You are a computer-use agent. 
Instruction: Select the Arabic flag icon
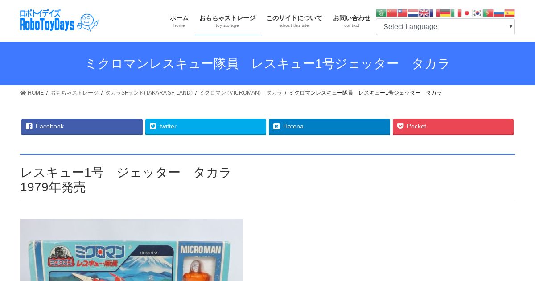coord(381,13)
